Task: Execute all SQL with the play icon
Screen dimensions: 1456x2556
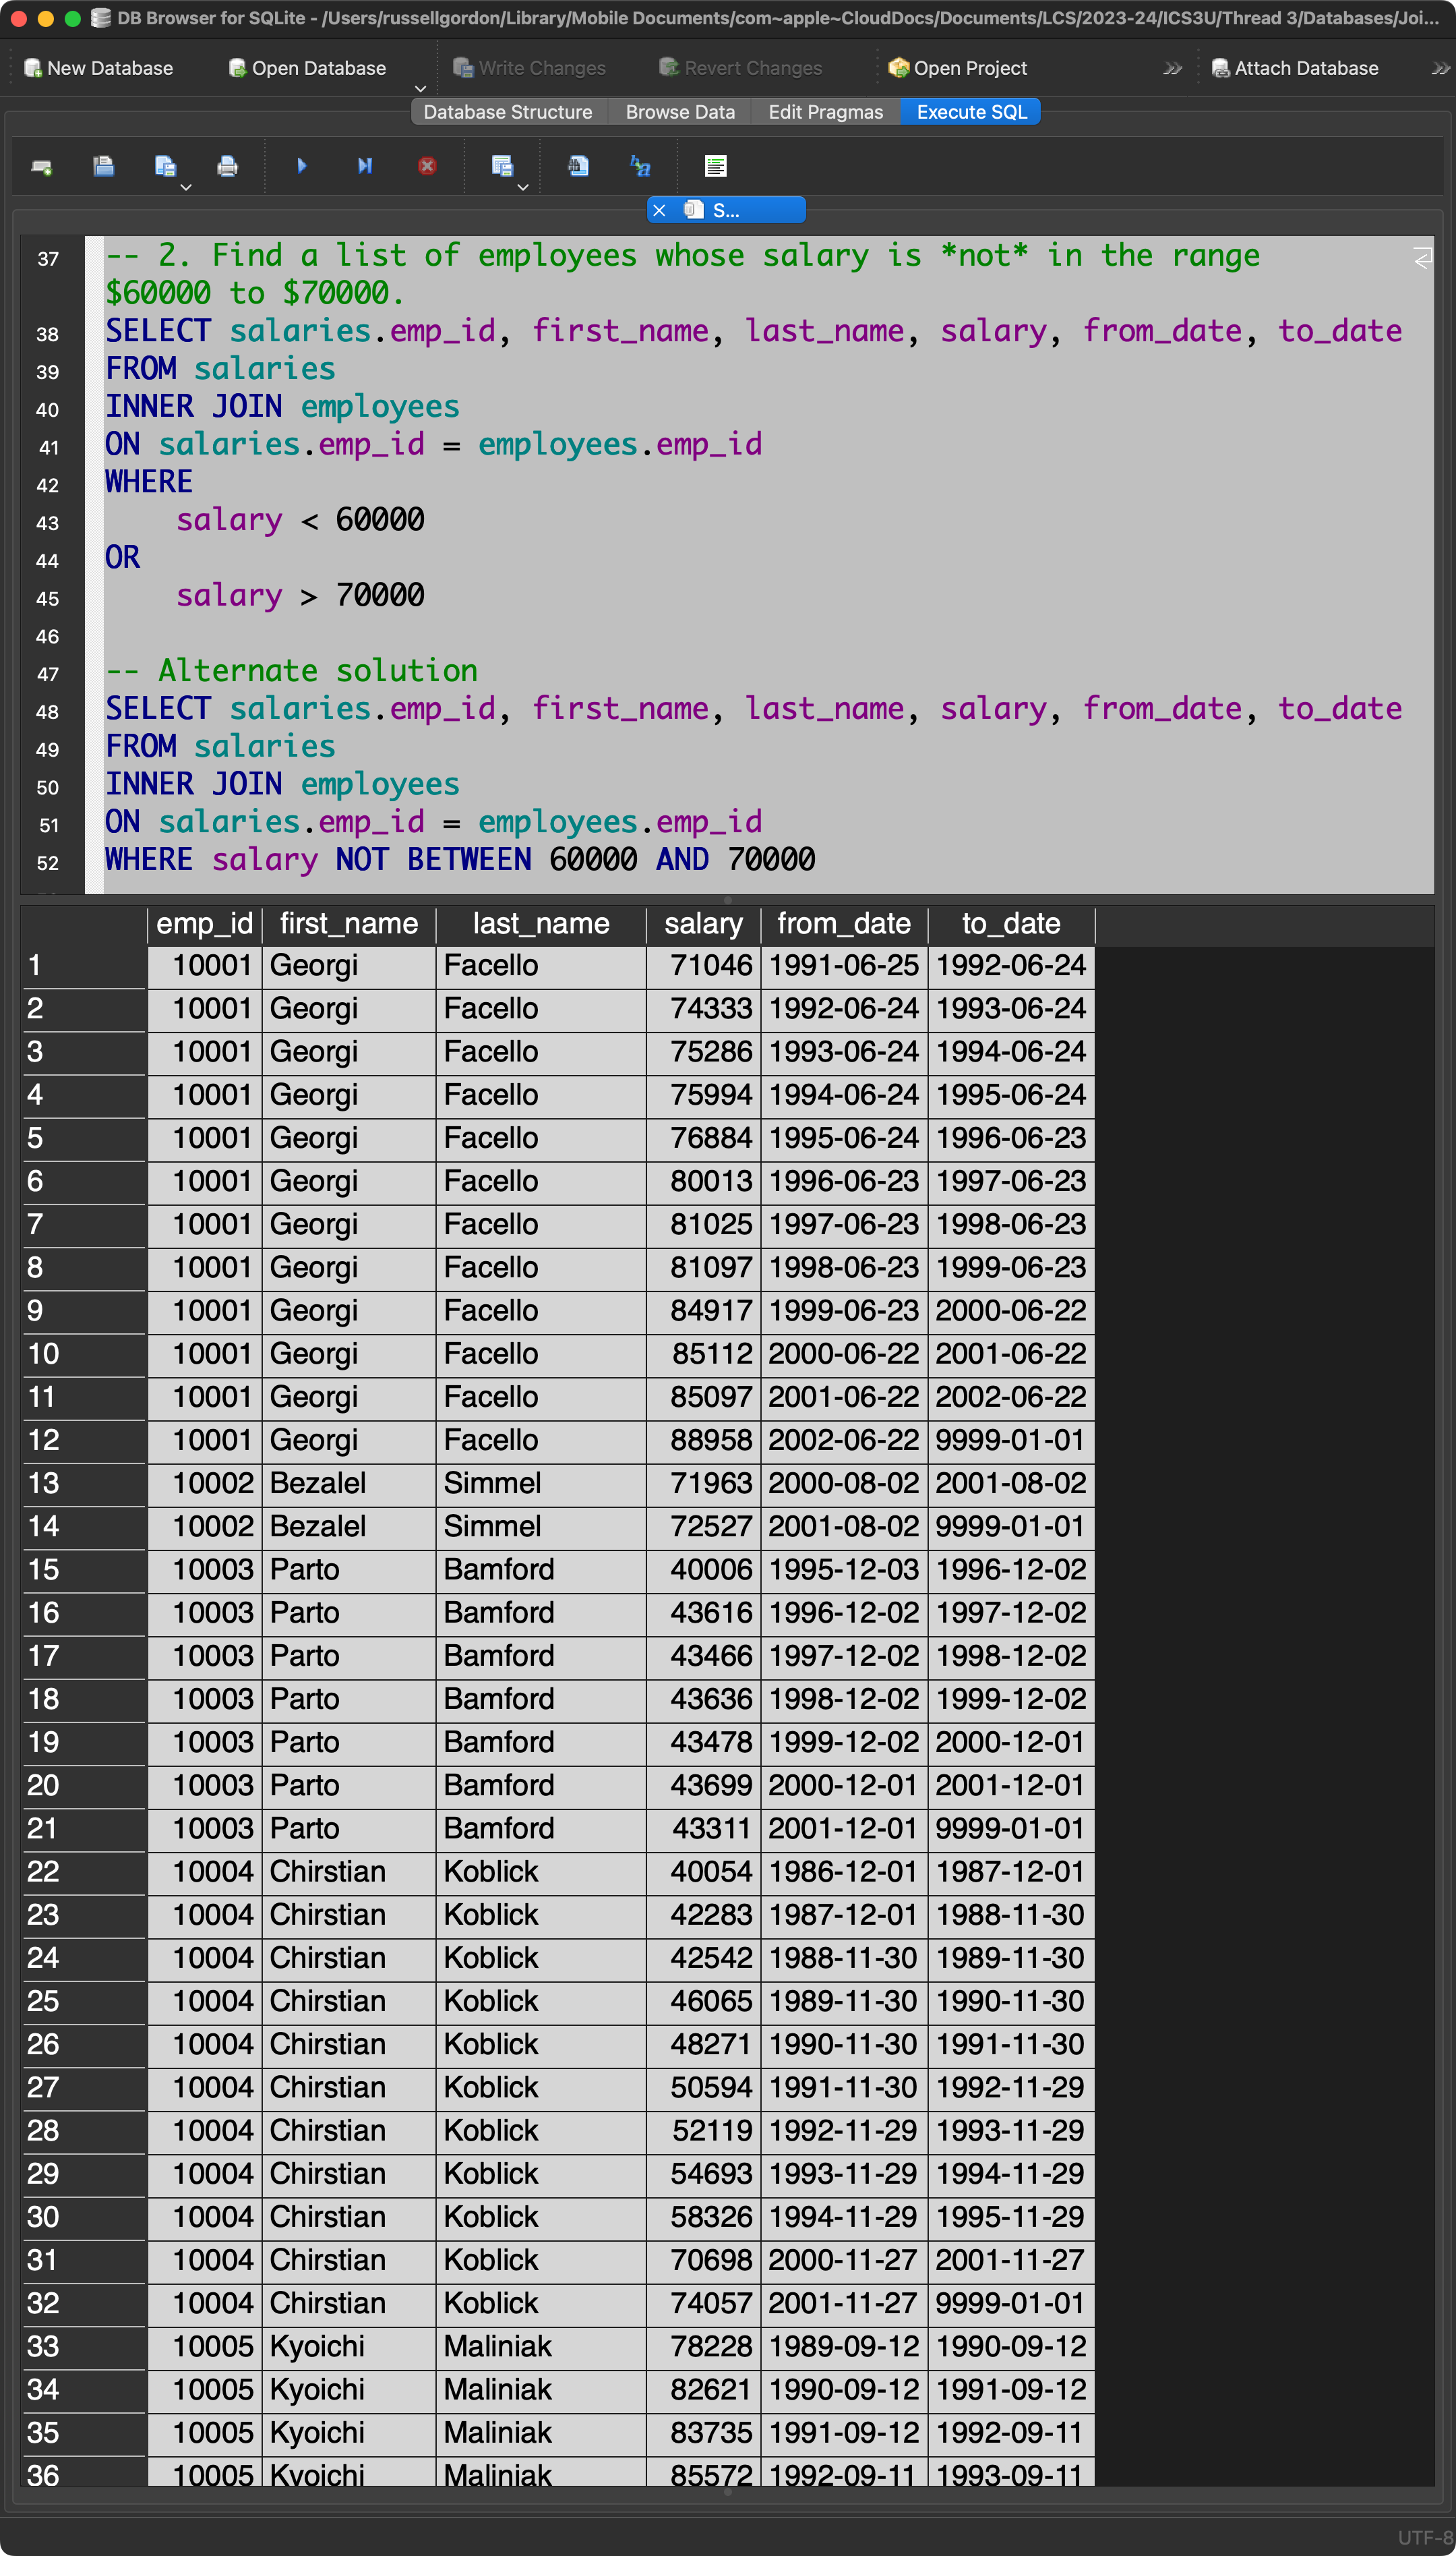Action: pos(302,166)
